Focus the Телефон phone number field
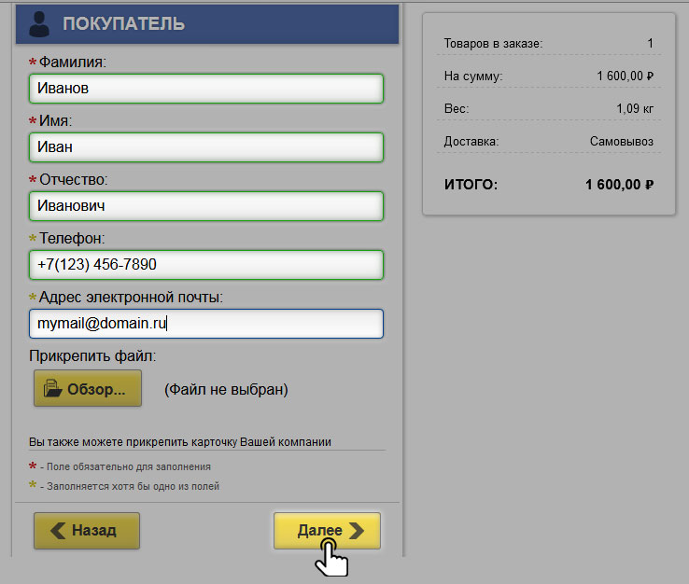689x584 pixels. [206, 265]
